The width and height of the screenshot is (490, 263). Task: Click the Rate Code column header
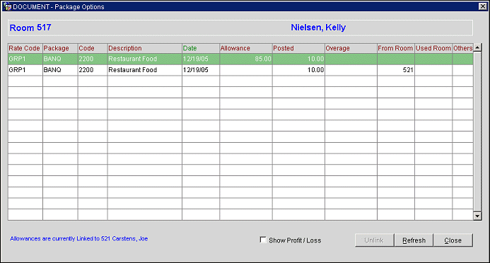pos(25,48)
